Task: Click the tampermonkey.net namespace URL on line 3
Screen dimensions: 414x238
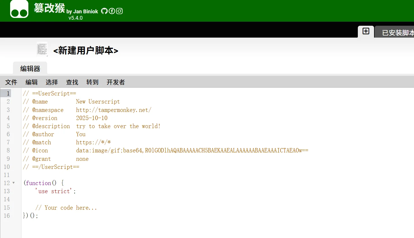Action: (113, 110)
